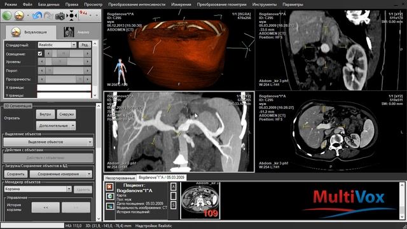This screenshot has width=407, height=229.
Task: Open the Параметры menu
Action: coord(293,4)
